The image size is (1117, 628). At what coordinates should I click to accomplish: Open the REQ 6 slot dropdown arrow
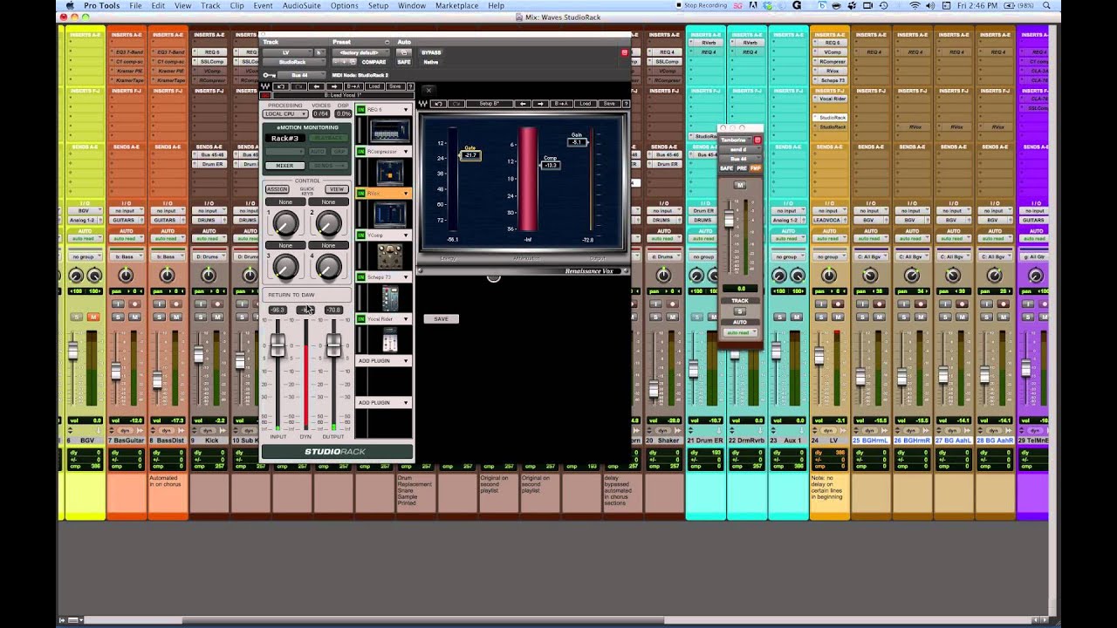[406, 110]
